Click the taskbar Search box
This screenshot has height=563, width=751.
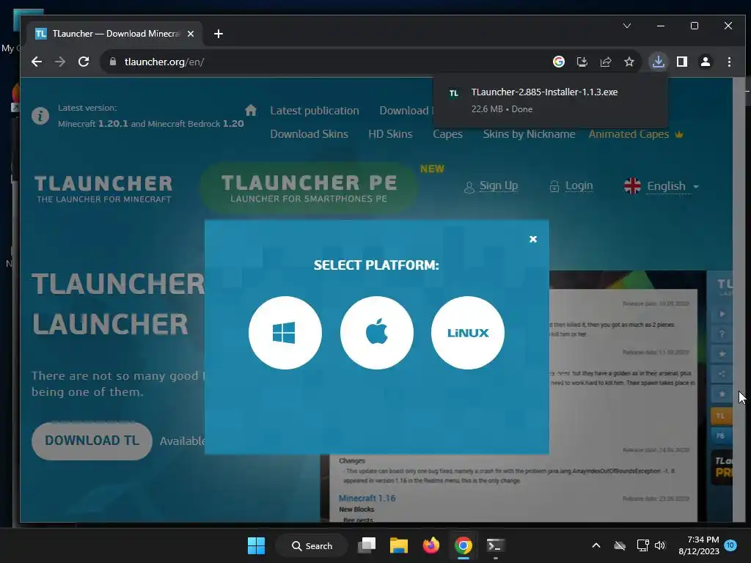pos(311,545)
